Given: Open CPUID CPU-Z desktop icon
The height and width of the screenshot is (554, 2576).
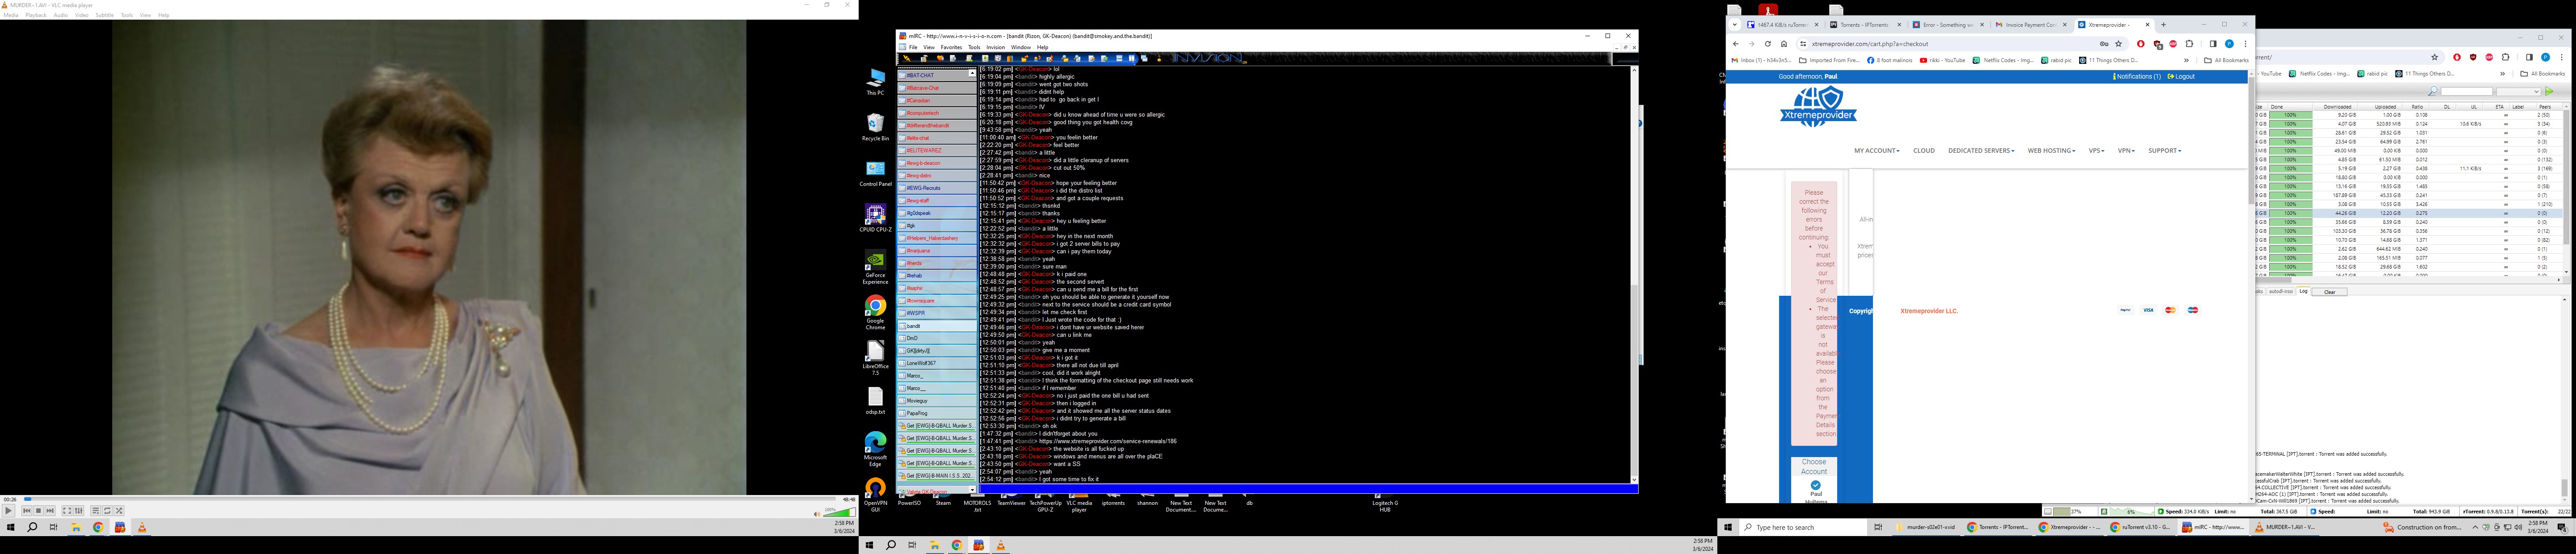Looking at the screenshot, I should pos(875,218).
